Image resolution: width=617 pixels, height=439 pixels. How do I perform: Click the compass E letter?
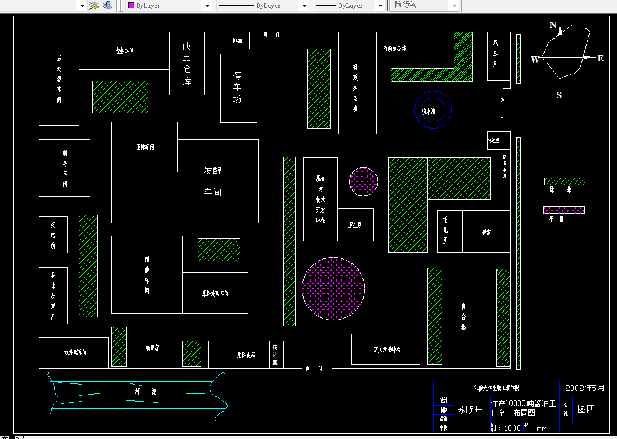[600, 58]
